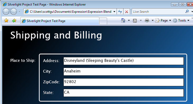Image resolution: width=193 pixels, height=104 pixels.
Task: Click the Add to Favorites icon
Action: (14, 20)
